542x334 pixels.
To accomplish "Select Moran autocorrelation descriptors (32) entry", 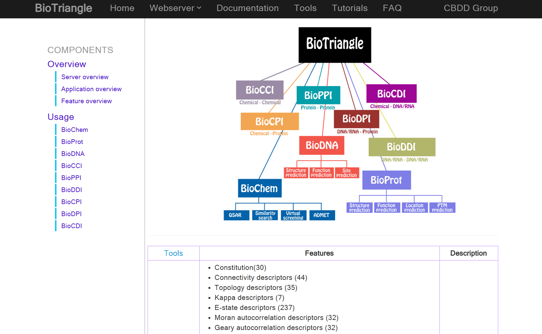I will pyautogui.click(x=277, y=318).
